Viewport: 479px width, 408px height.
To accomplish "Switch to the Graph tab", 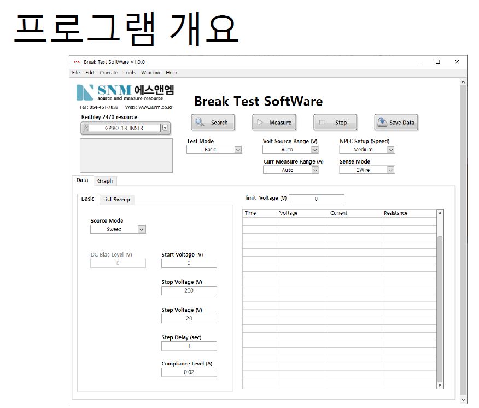I will click(x=105, y=181).
